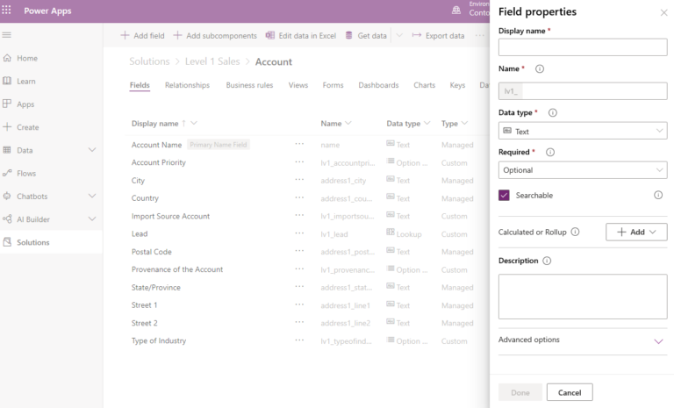Click Export data in toolbar
The width and height of the screenshot is (674, 408).
[438, 36]
